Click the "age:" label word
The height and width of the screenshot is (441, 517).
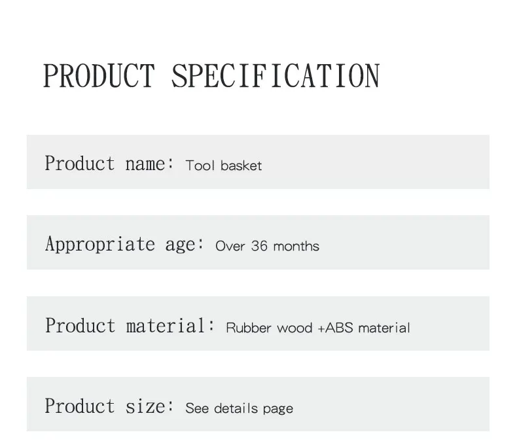pos(180,245)
